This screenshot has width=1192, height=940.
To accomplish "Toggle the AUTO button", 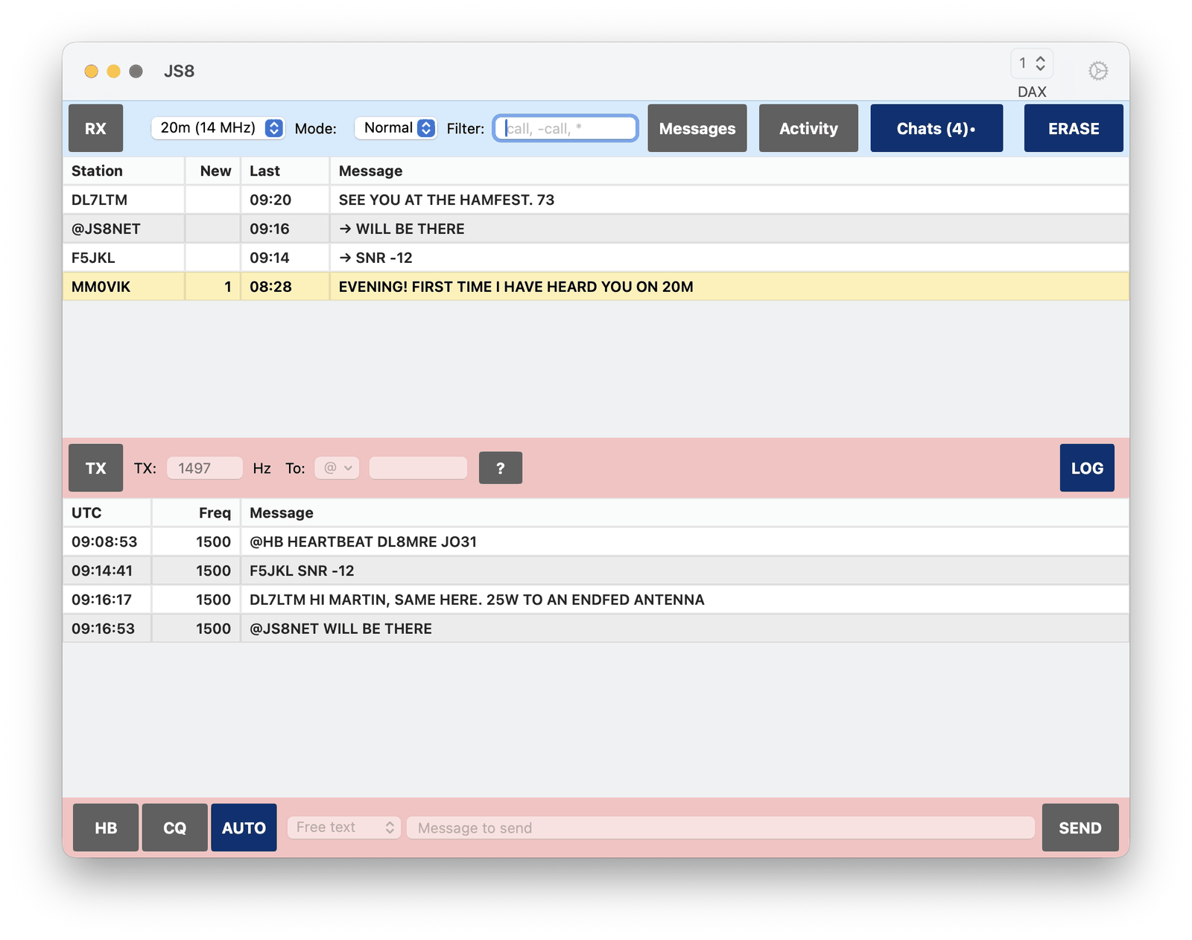I will 244,828.
